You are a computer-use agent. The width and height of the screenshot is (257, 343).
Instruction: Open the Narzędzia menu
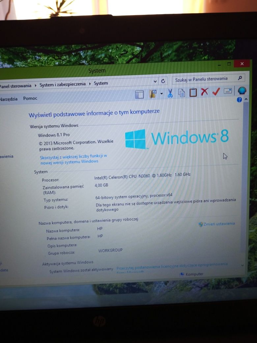8,99
